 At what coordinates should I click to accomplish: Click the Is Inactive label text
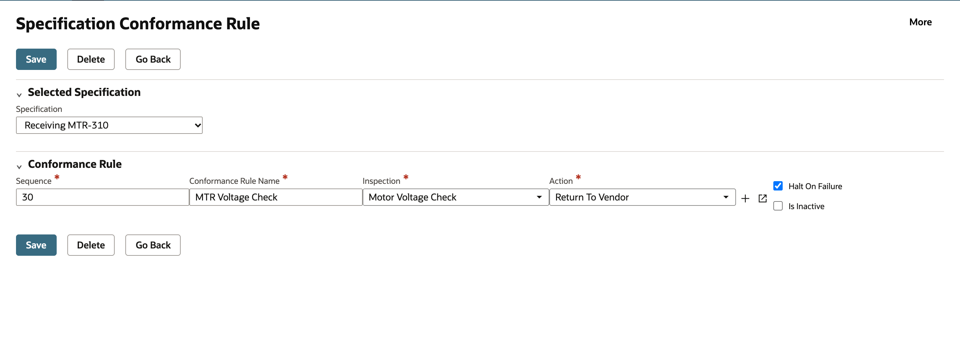coord(806,206)
